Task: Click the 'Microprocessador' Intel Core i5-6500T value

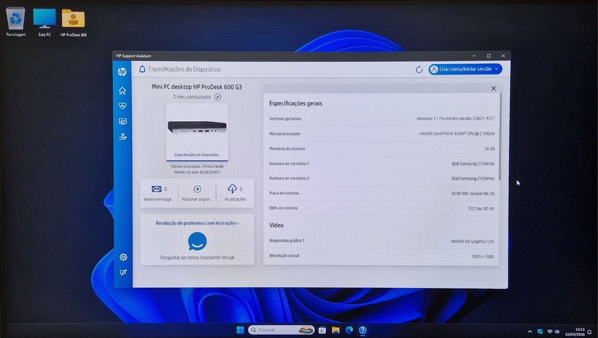Action: click(x=457, y=134)
